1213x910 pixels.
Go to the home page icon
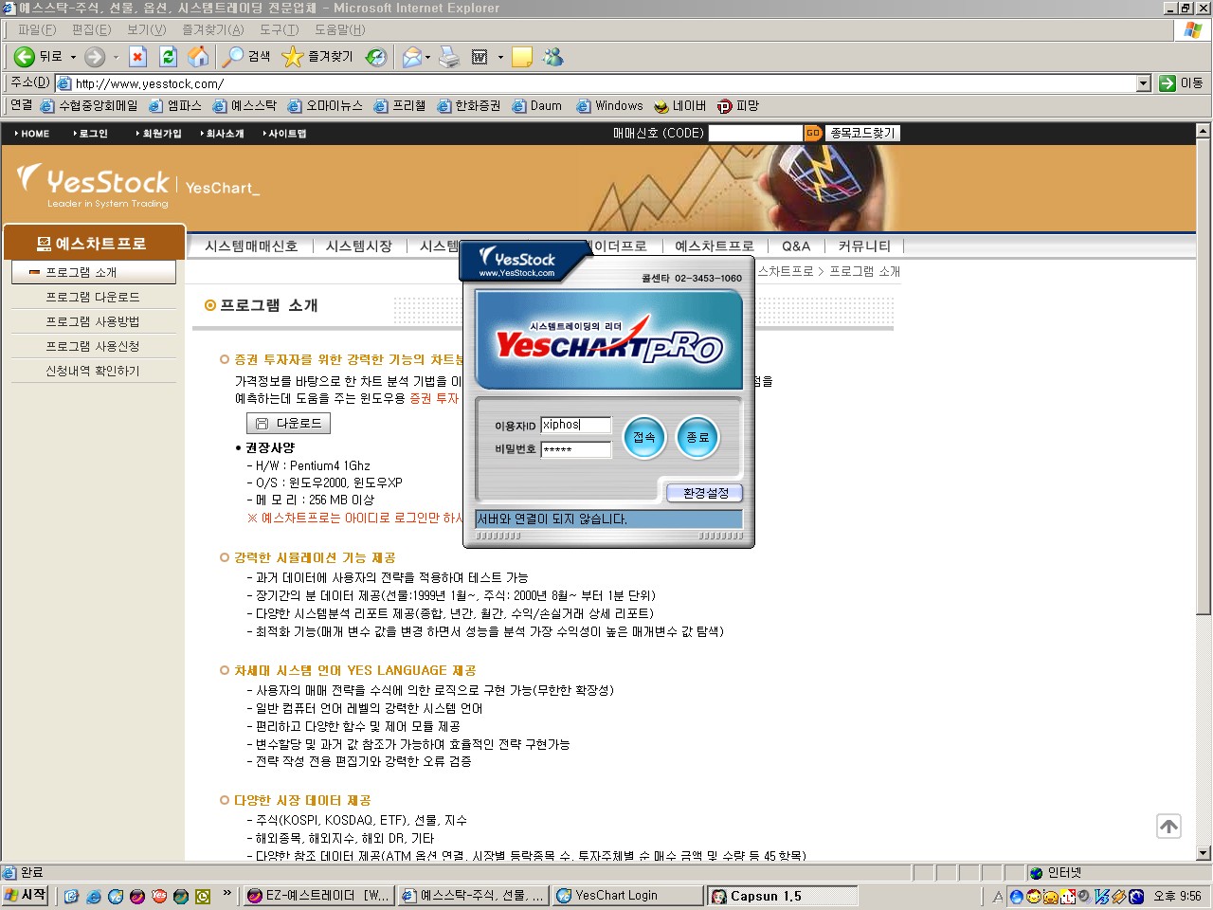[x=198, y=57]
